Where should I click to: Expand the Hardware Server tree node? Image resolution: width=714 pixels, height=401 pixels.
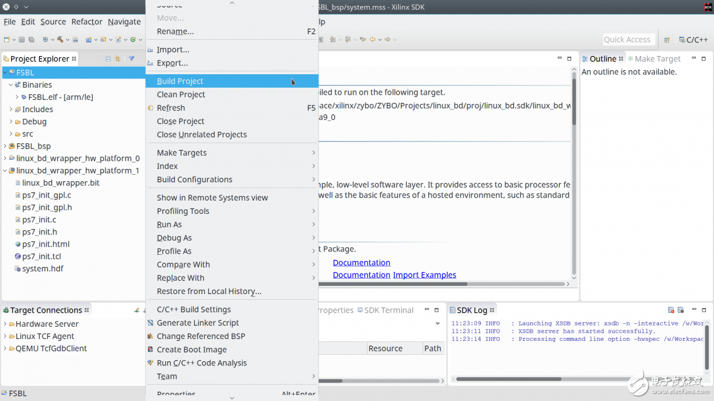[x=5, y=324]
